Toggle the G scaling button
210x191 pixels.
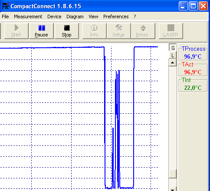coord(173,48)
